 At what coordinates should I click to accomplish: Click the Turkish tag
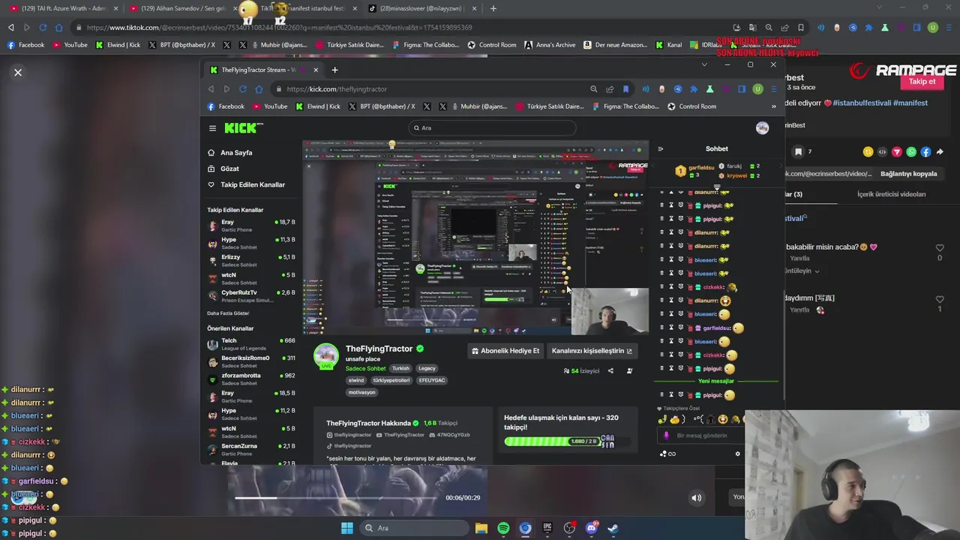pyautogui.click(x=400, y=368)
